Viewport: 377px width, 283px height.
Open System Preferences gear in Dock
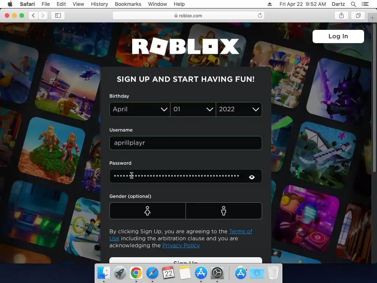(x=217, y=273)
